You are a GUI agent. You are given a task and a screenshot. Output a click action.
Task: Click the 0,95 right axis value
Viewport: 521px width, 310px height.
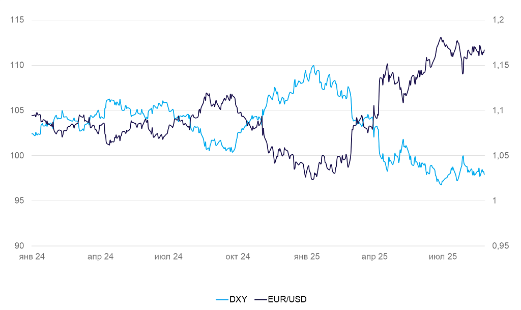(501, 246)
